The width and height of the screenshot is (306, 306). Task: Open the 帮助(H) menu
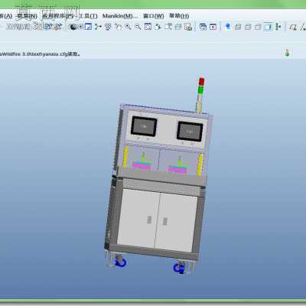[x=179, y=16]
